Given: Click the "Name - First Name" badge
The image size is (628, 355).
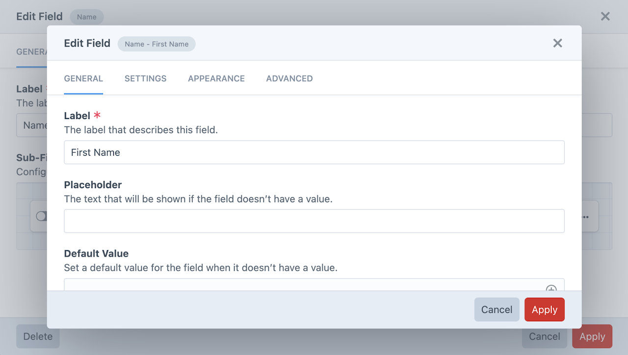Looking at the screenshot, I should [x=157, y=44].
